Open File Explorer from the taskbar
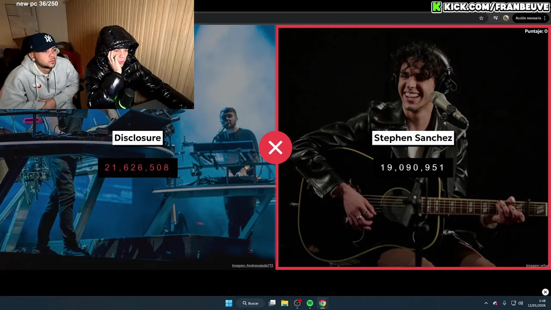The width and height of the screenshot is (551, 310). (285, 303)
